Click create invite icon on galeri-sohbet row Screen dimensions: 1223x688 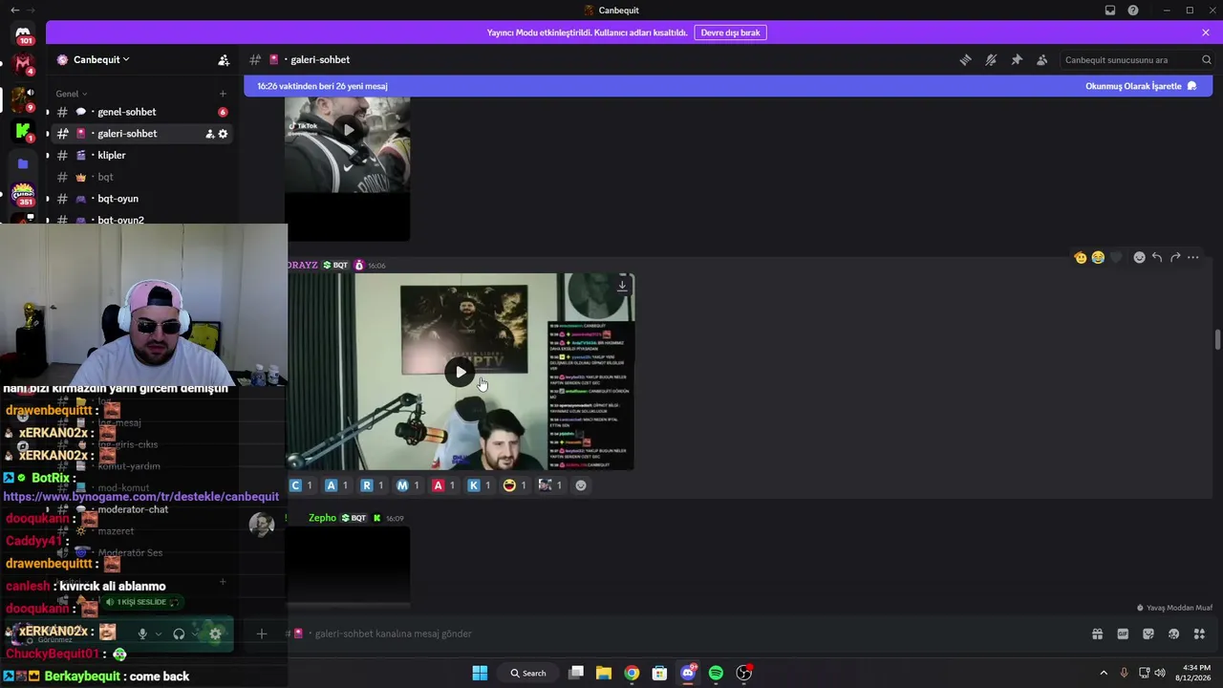click(x=209, y=134)
